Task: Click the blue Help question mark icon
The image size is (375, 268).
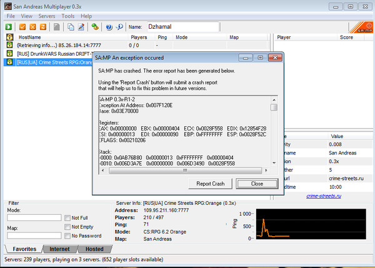Action: [109, 27]
